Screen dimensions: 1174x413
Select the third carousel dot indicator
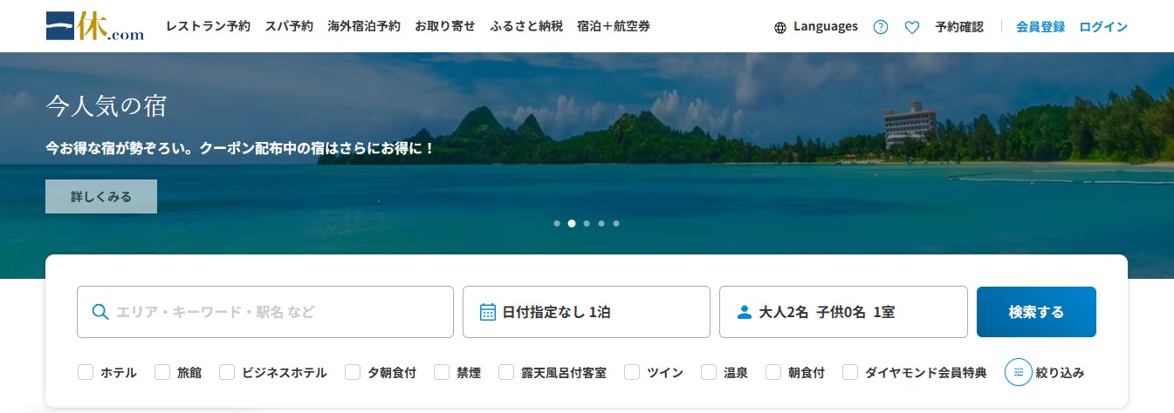587,223
